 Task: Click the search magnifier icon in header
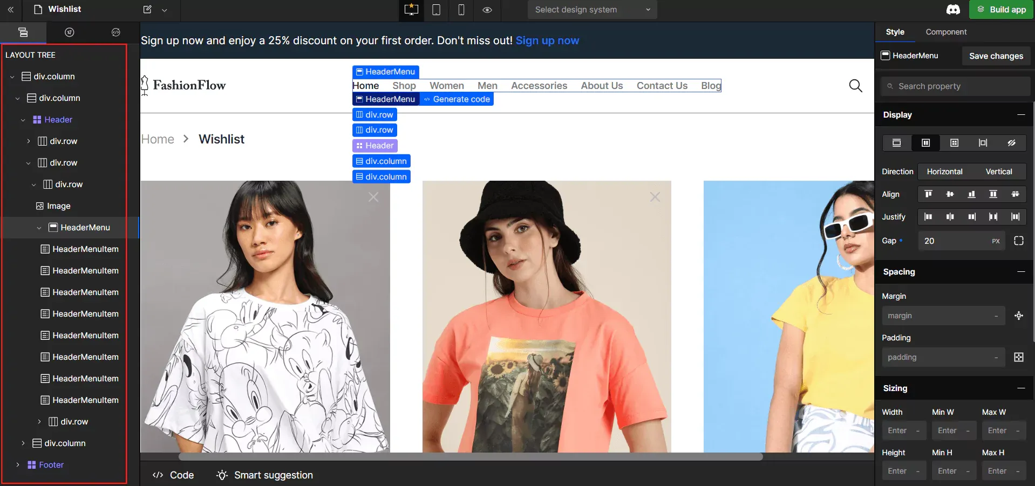tap(855, 86)
